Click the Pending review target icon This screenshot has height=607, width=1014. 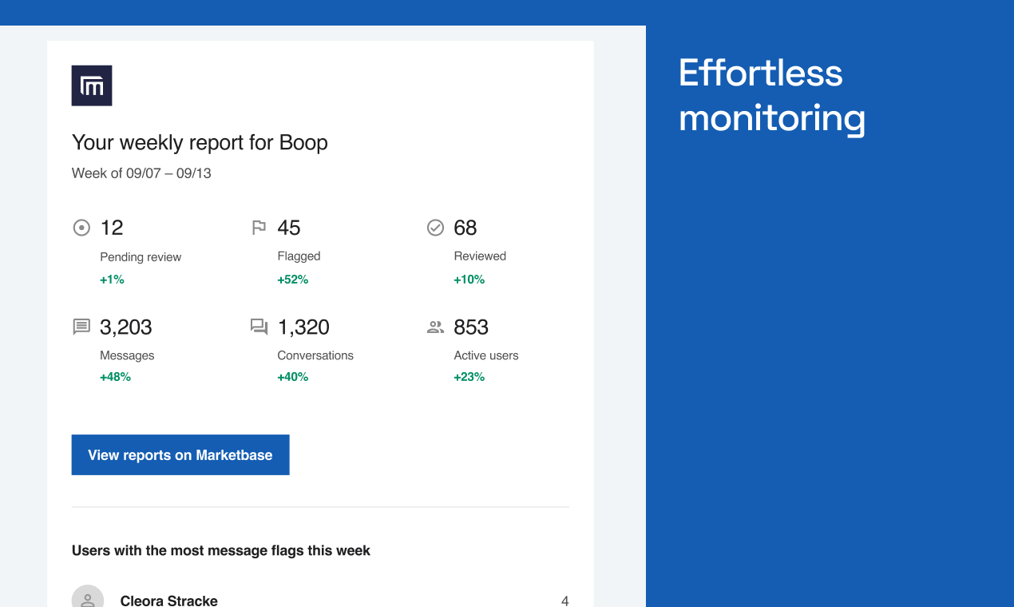[x=81, y=228]
